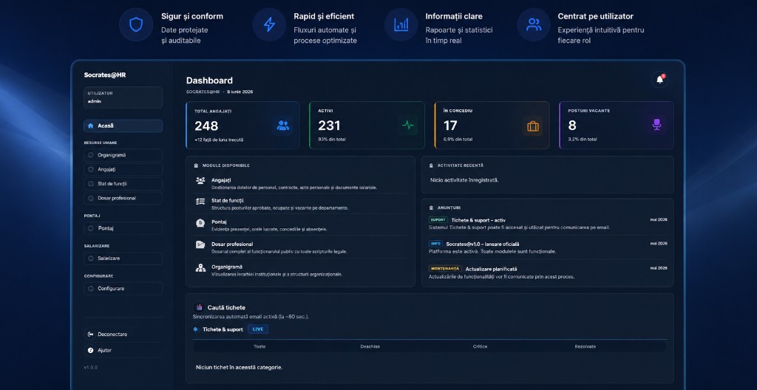Click the În concediu 17 card
This screenshot has width=757, height=390.
(492, 125)
